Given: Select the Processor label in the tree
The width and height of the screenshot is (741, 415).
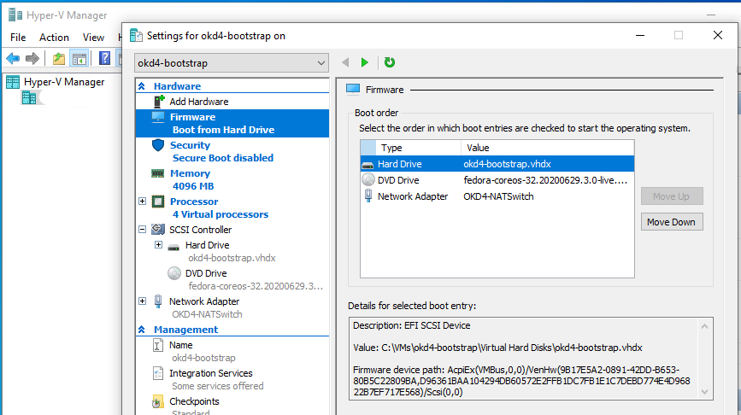Looking at the screenshot, I should pos(194,202).
